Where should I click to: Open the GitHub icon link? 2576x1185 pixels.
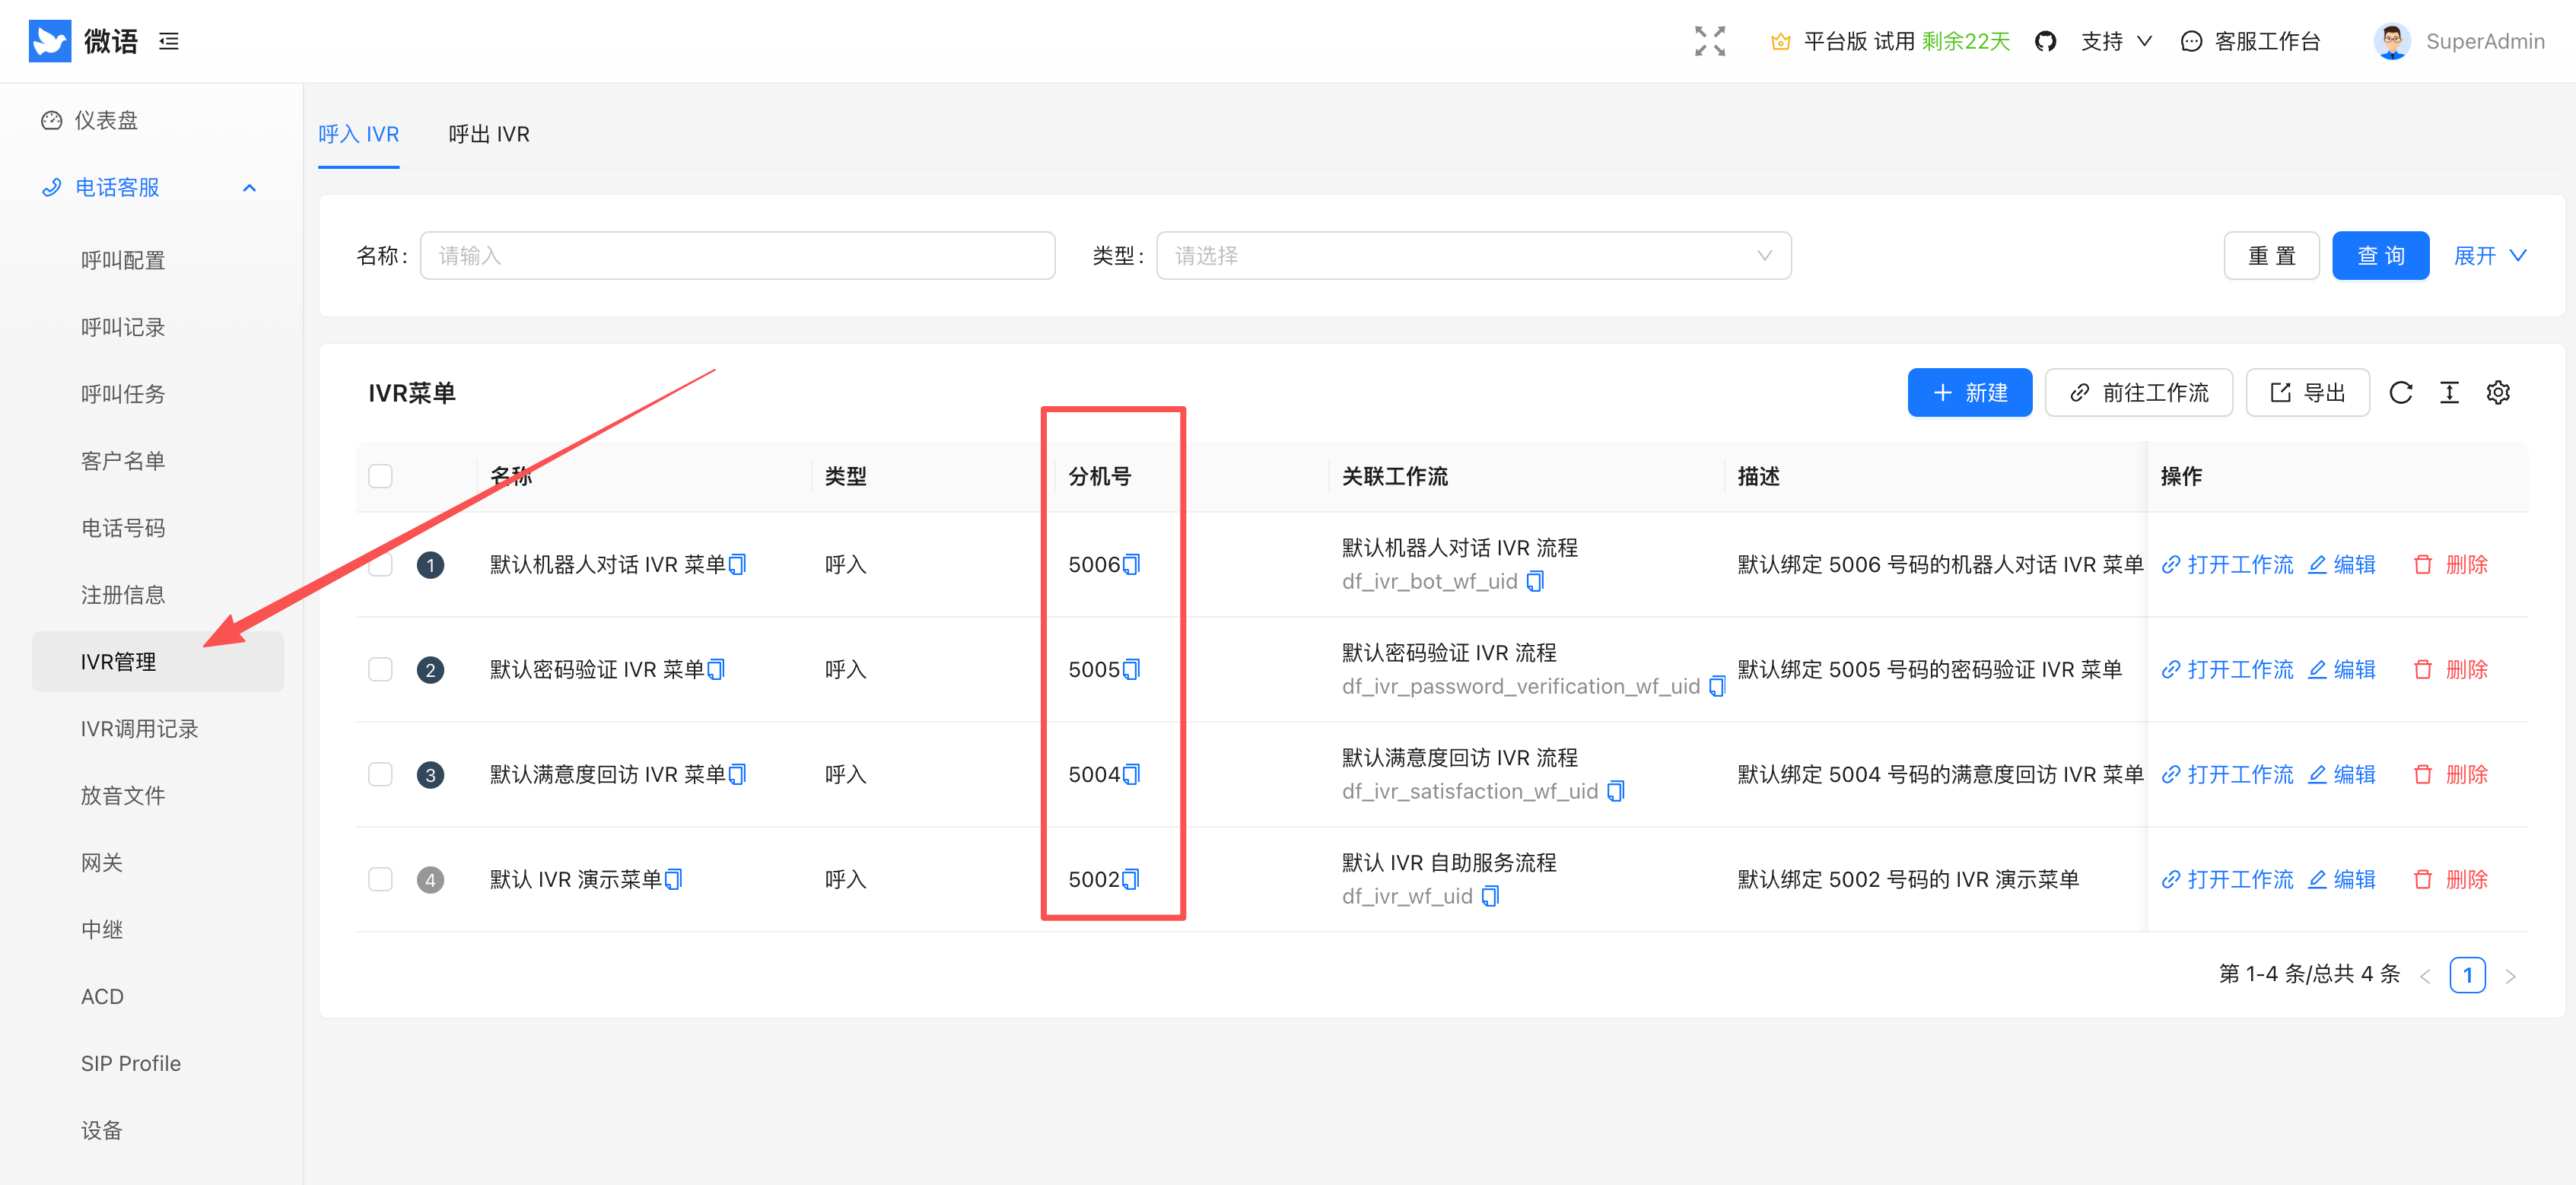pyautogui.click(x=2045, y=41)
